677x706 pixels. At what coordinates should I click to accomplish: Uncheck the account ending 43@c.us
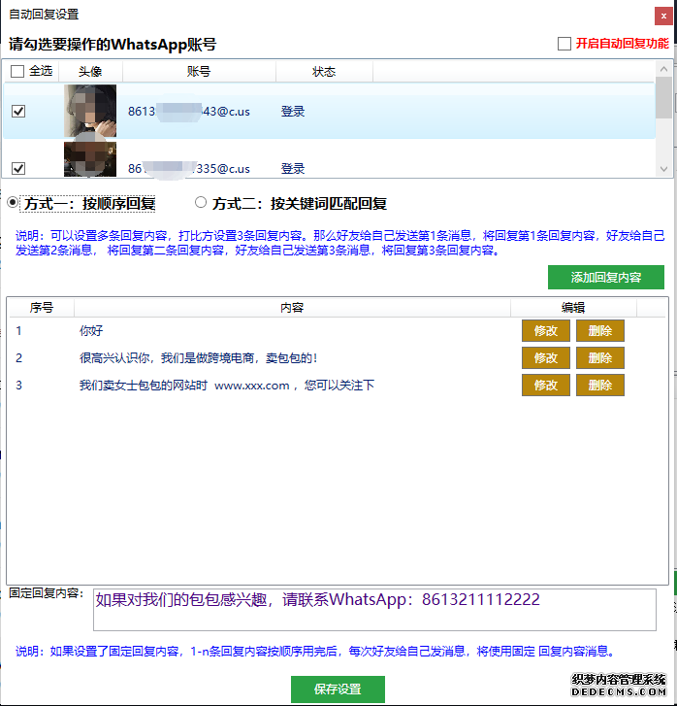pos(18,111)
